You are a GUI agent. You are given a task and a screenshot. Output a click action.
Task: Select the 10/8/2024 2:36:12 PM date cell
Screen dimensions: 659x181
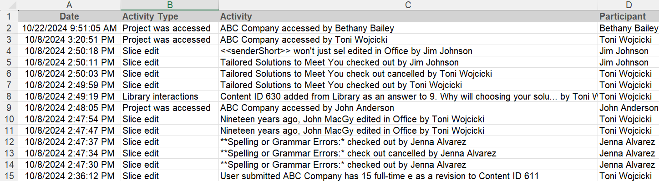[69, 176]
